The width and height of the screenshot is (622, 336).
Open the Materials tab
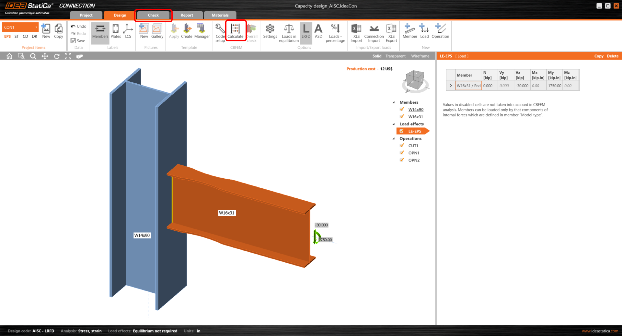pos(220,15)
